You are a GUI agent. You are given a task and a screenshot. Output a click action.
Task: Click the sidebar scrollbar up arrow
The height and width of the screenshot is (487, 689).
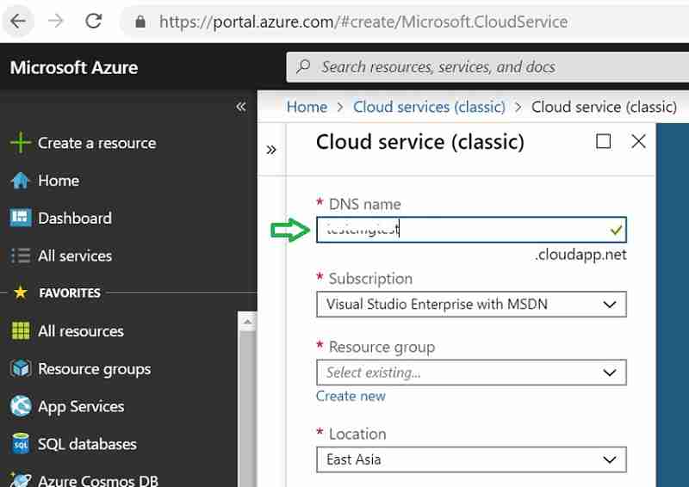[247, 322]
